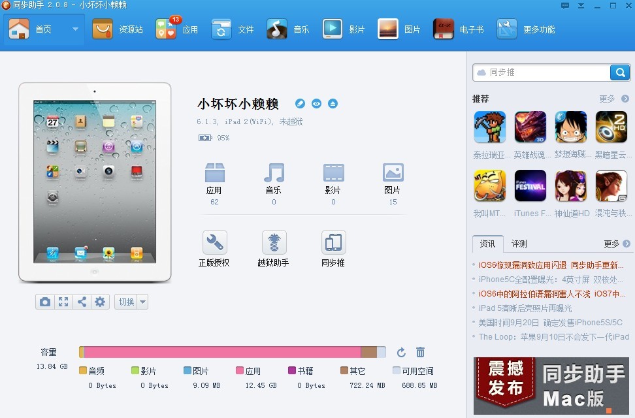This screenshot has height=418, width=635.
Task: Click the 同步推 search field
Action: pos(542,72)
